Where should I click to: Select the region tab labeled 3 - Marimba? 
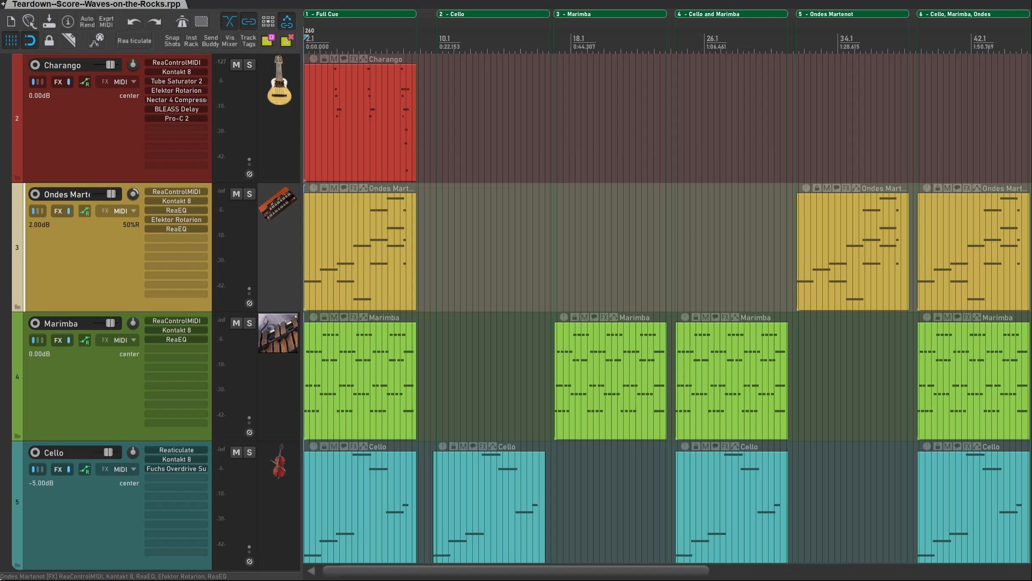[x=610, y=14]
